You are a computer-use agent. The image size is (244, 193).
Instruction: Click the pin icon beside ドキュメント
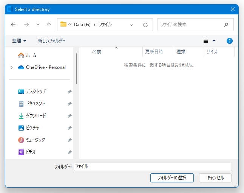click(70, 104)
